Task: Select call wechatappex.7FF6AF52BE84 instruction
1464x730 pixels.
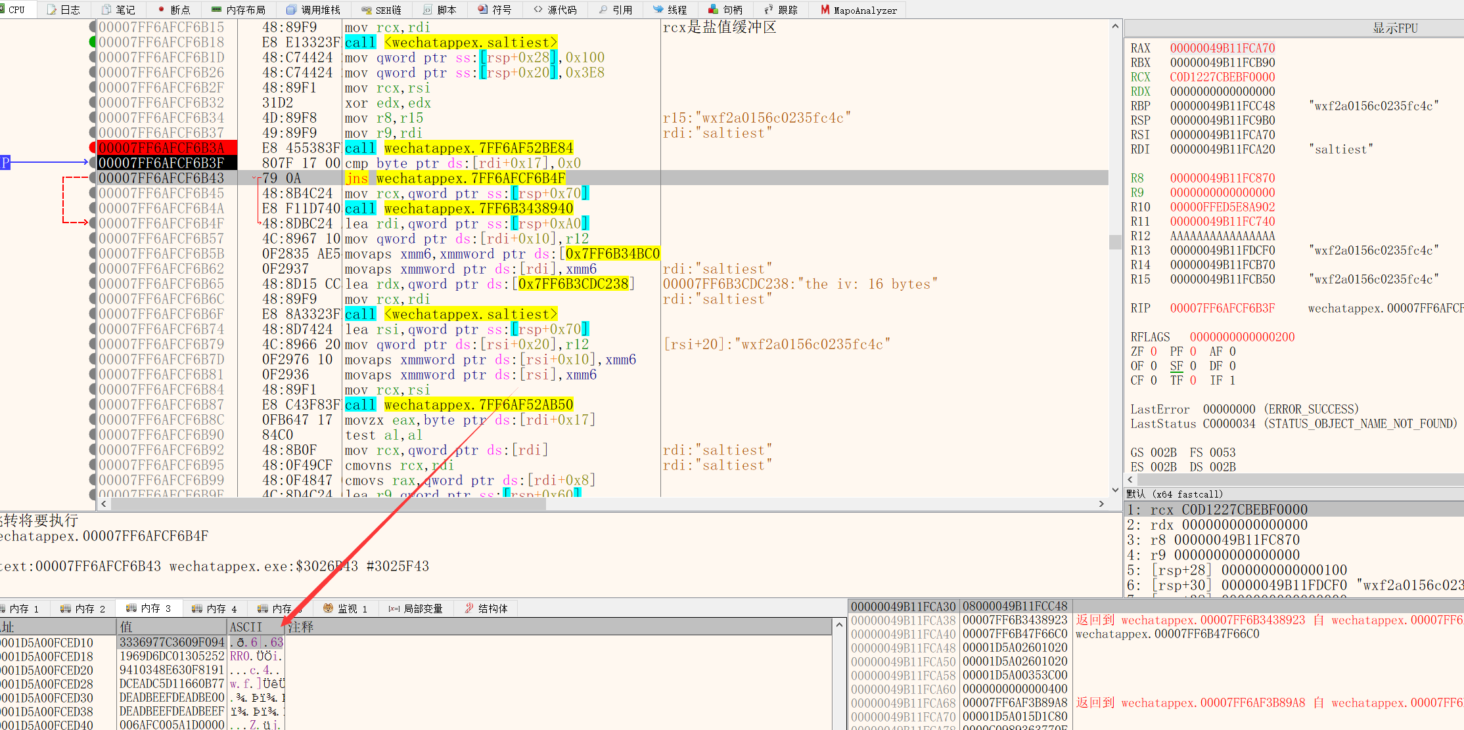Action: pos(459,148)
